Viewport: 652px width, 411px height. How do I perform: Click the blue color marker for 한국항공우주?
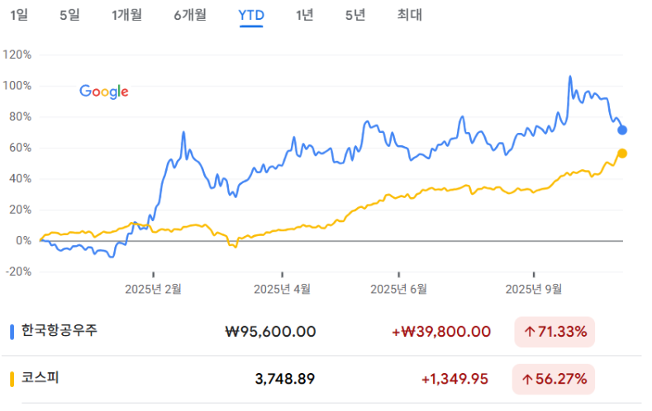click(x=12, y=332)
